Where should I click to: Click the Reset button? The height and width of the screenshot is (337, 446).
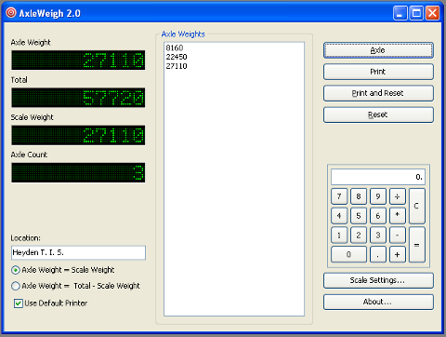coord(378,115)
